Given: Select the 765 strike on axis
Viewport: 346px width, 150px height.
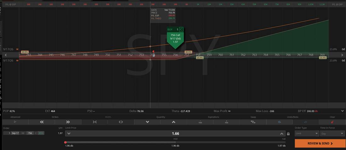Looking at the screenshot, I should (x=277, y=55).
